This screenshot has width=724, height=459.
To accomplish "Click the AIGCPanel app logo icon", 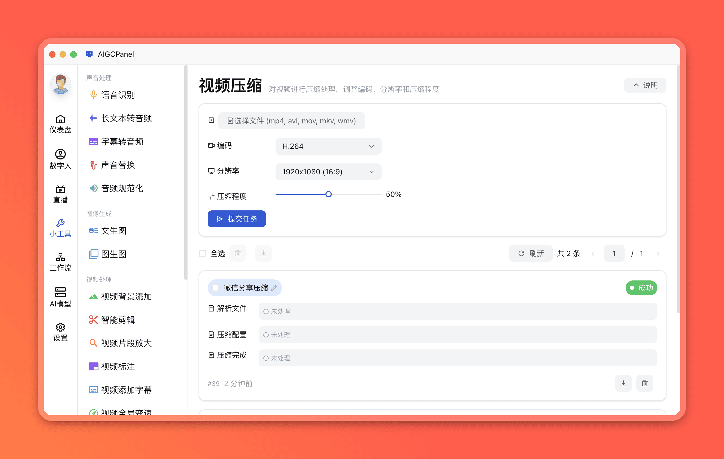I will tap(89, 54).
